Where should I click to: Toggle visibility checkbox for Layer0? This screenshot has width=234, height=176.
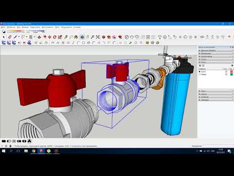pos(226,71)
